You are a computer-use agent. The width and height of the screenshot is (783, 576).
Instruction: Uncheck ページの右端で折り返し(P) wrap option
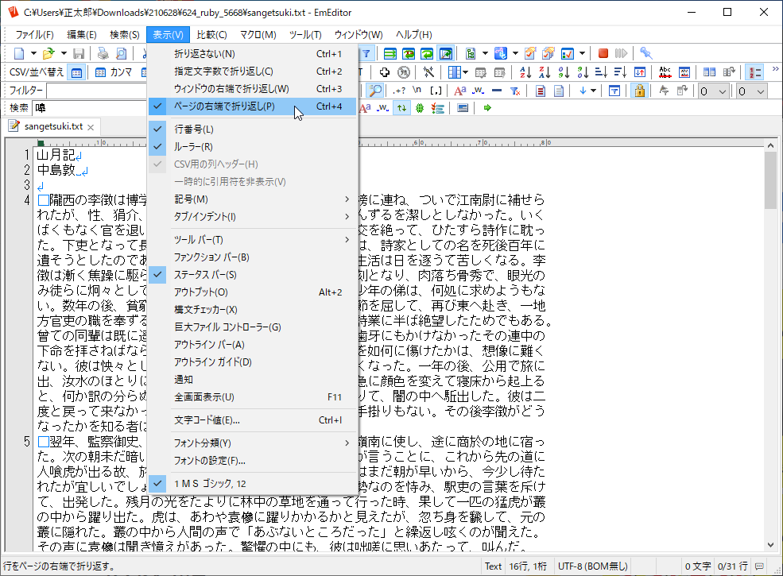point(252,106)
